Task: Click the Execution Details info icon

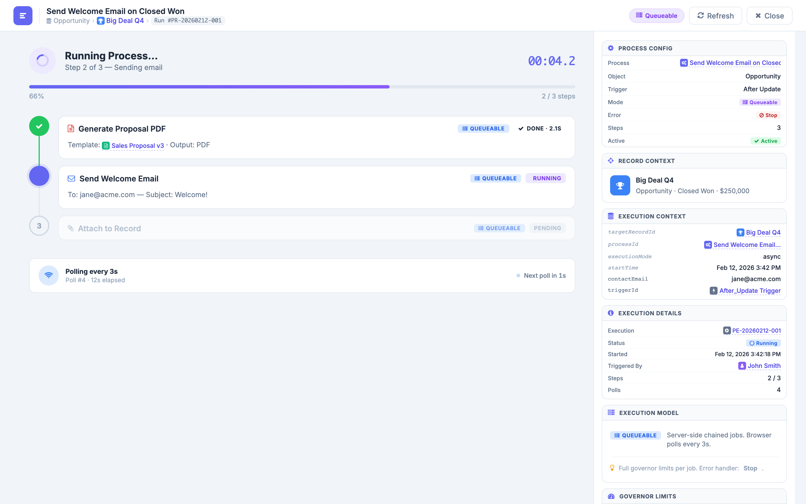Action: pyautogui.click(x=611, y=313)
